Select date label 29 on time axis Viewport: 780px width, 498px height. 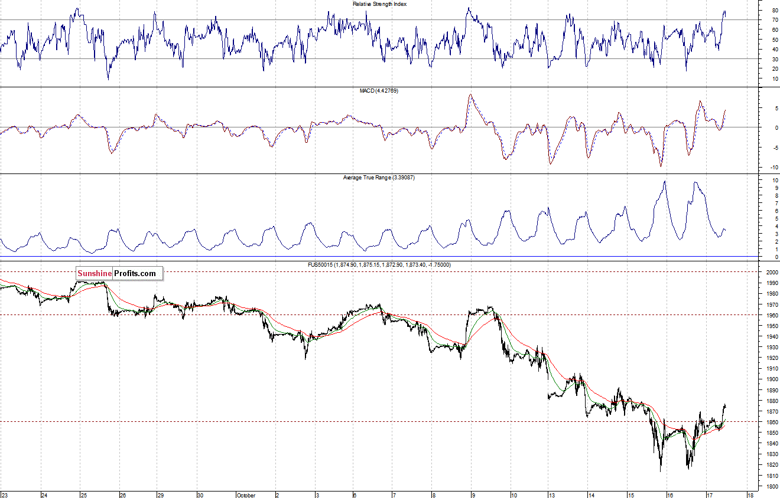coord(161,495)
